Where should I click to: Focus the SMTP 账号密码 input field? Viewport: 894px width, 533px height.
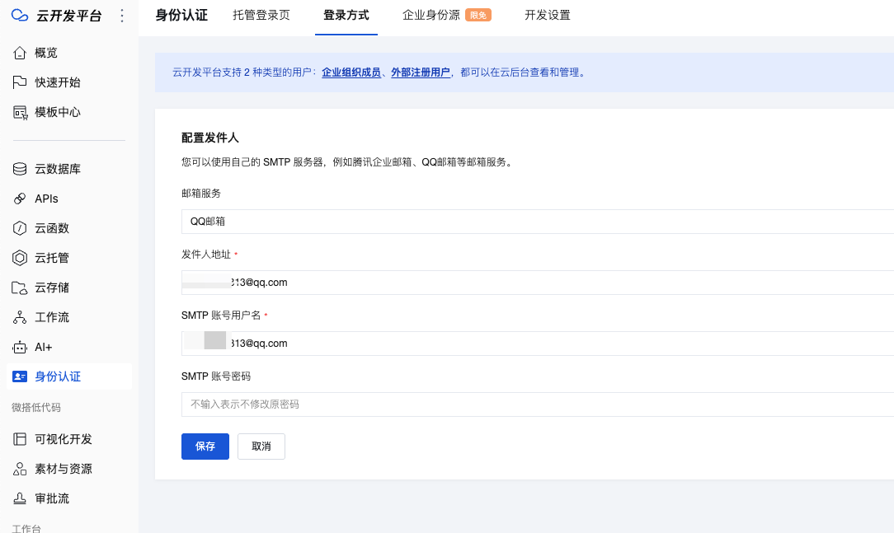click(536, 404)
